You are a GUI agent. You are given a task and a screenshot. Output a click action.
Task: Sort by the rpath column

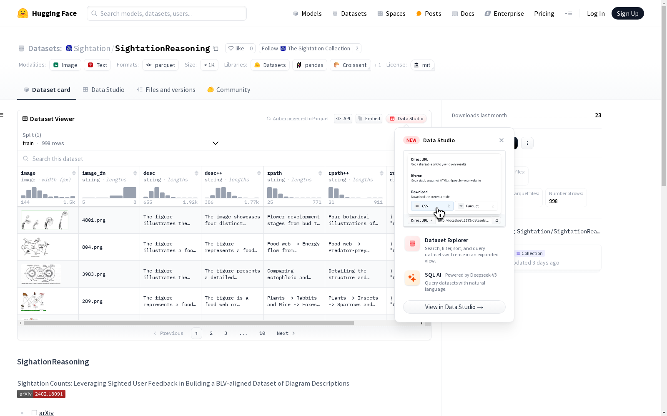[320, 173]
